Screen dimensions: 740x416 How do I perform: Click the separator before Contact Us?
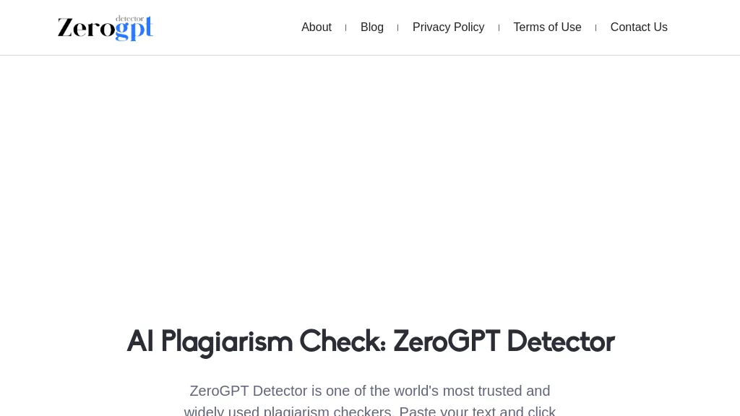point(595,27)
